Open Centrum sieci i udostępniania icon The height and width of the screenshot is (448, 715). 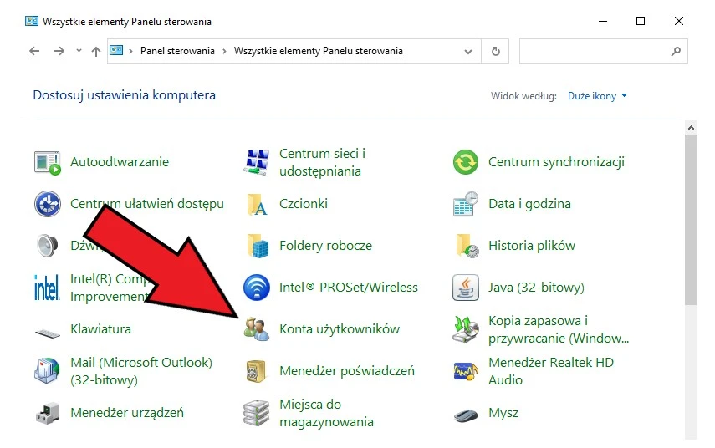256,162
